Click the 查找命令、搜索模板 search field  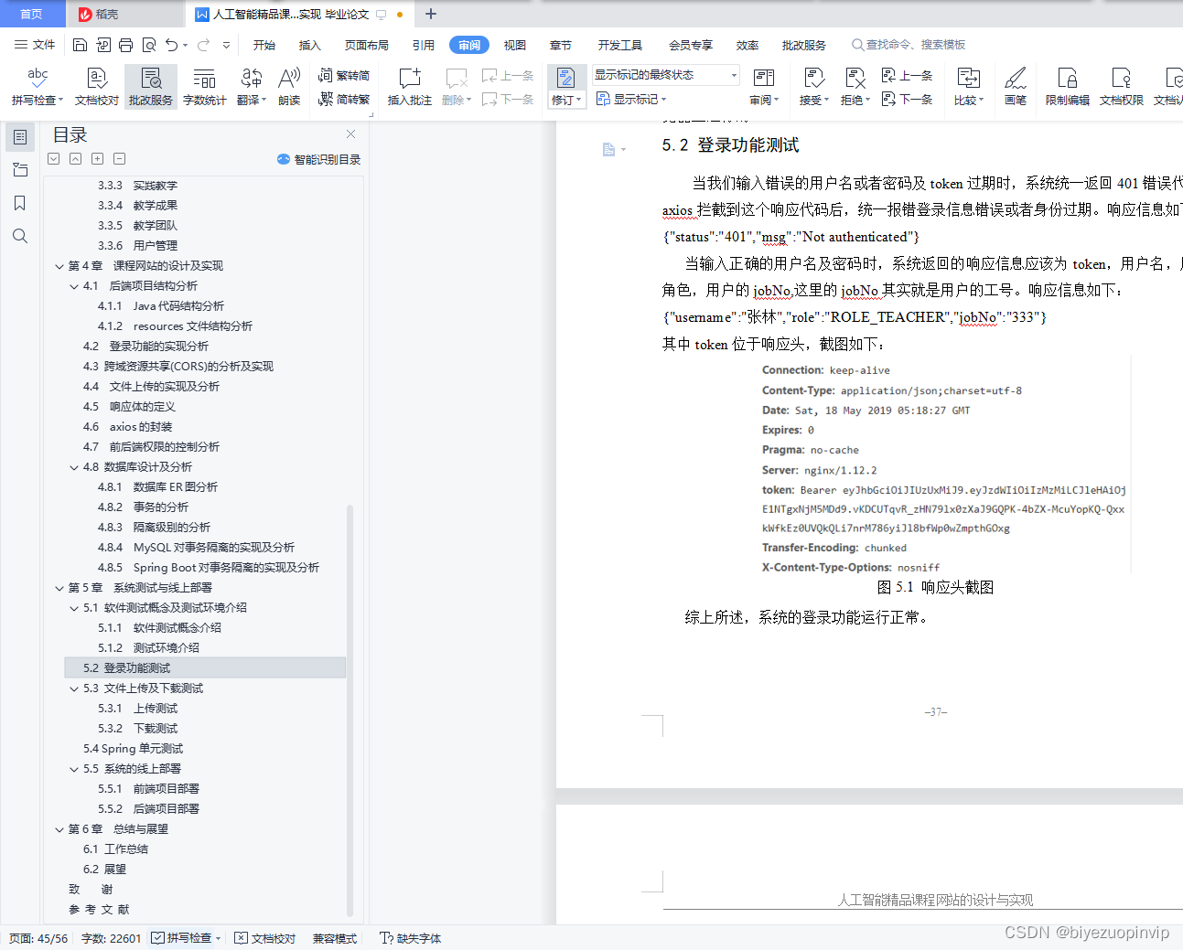click(x=909, y=45)
